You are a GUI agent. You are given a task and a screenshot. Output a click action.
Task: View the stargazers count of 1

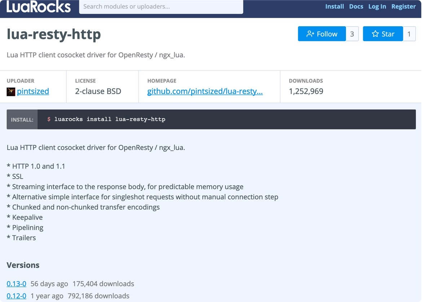(x=409, y=34)
